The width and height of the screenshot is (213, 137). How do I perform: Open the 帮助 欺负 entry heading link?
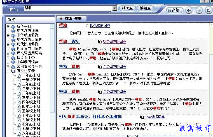point(69,41)
